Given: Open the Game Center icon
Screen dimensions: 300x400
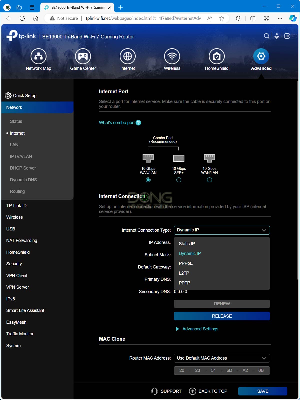Looking at the screenshot, I should click(83, 56).
